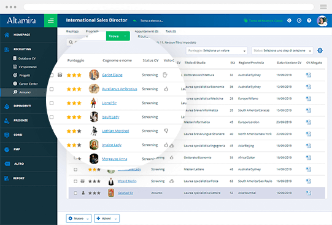Open the Report sidebar icon
The width and height of the screenshot is (332, 225).
click(7, 178)
